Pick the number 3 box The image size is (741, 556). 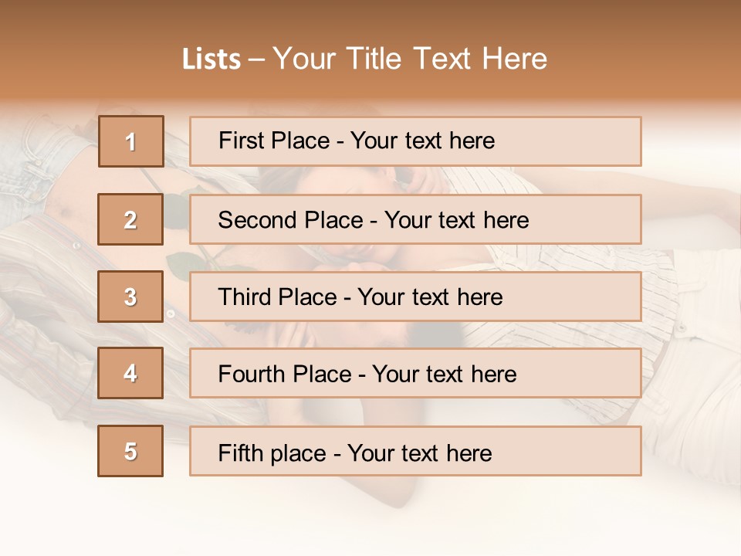pos(130,297)
